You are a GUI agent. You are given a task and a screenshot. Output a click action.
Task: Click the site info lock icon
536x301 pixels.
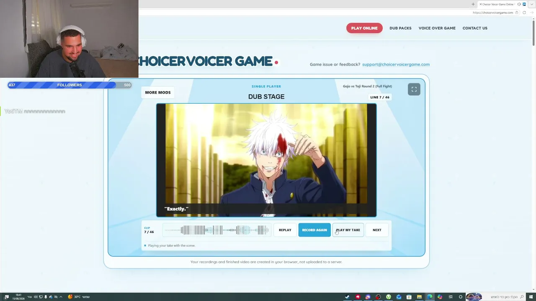point(517,13)
